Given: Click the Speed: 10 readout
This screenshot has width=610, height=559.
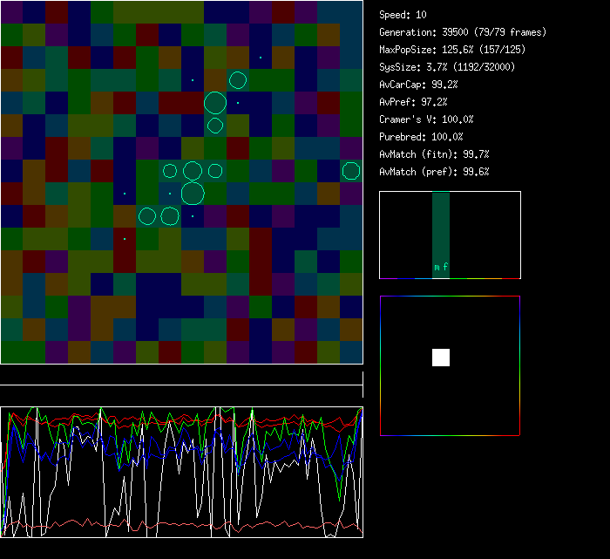Looking at the screenshot, I should (403, 15).
